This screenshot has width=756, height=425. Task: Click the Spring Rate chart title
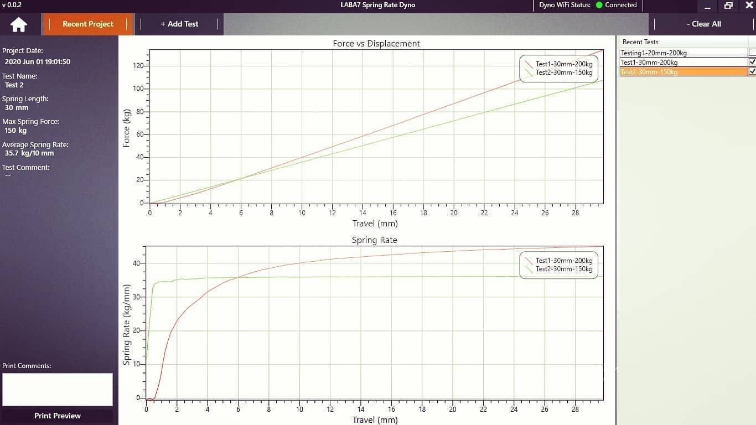375,240
